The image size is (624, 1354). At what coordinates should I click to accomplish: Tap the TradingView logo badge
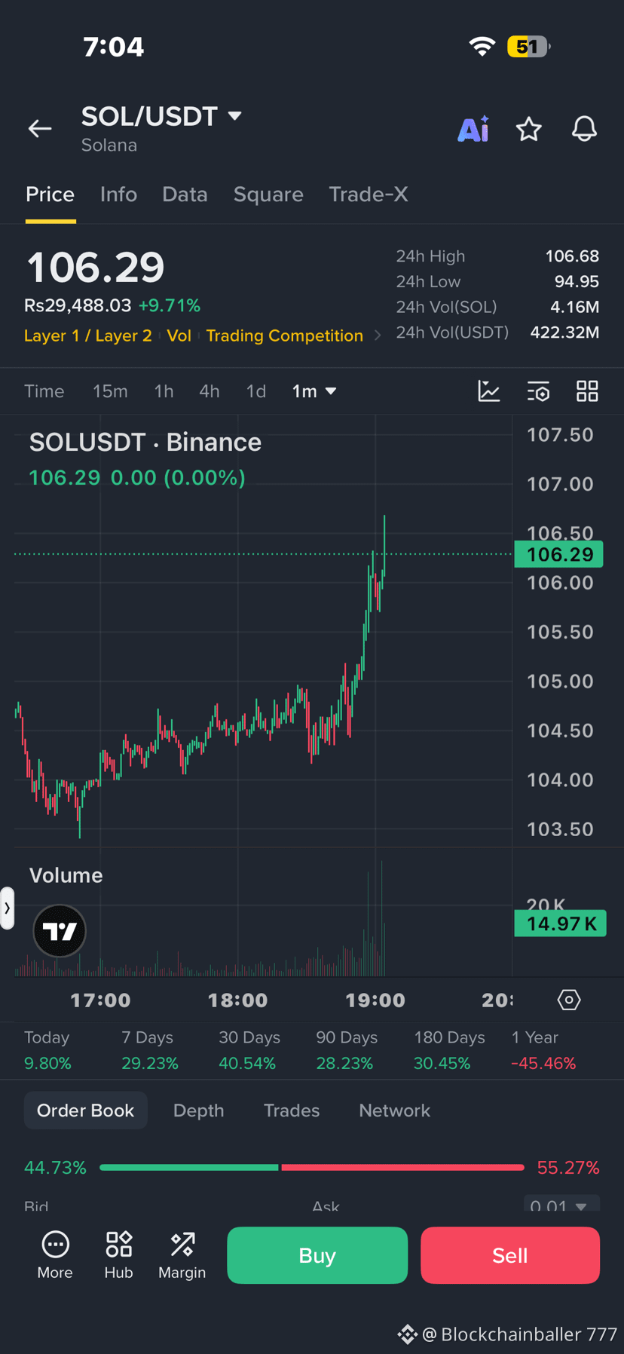[60, 931]
